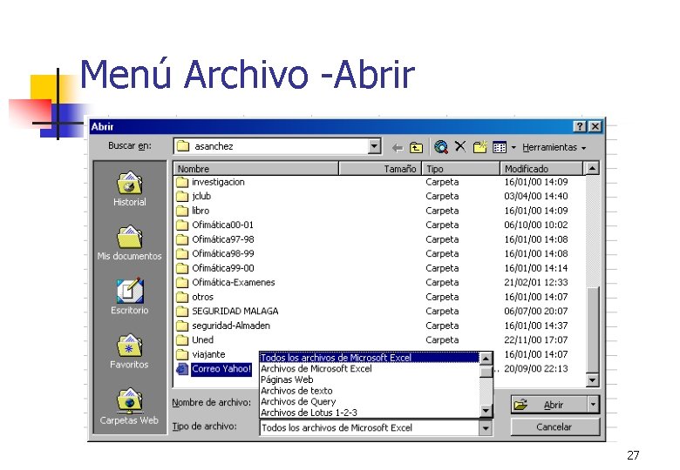Select the SEGURIDAD MALAGA folder
Viewport: 680px width, 470px height.
point(235,312)
